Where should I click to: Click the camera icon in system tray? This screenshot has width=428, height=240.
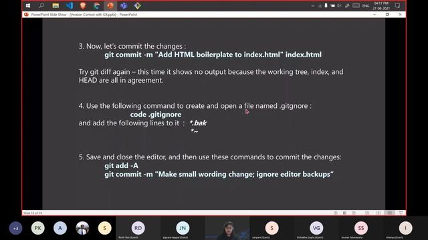pos(333,5)
